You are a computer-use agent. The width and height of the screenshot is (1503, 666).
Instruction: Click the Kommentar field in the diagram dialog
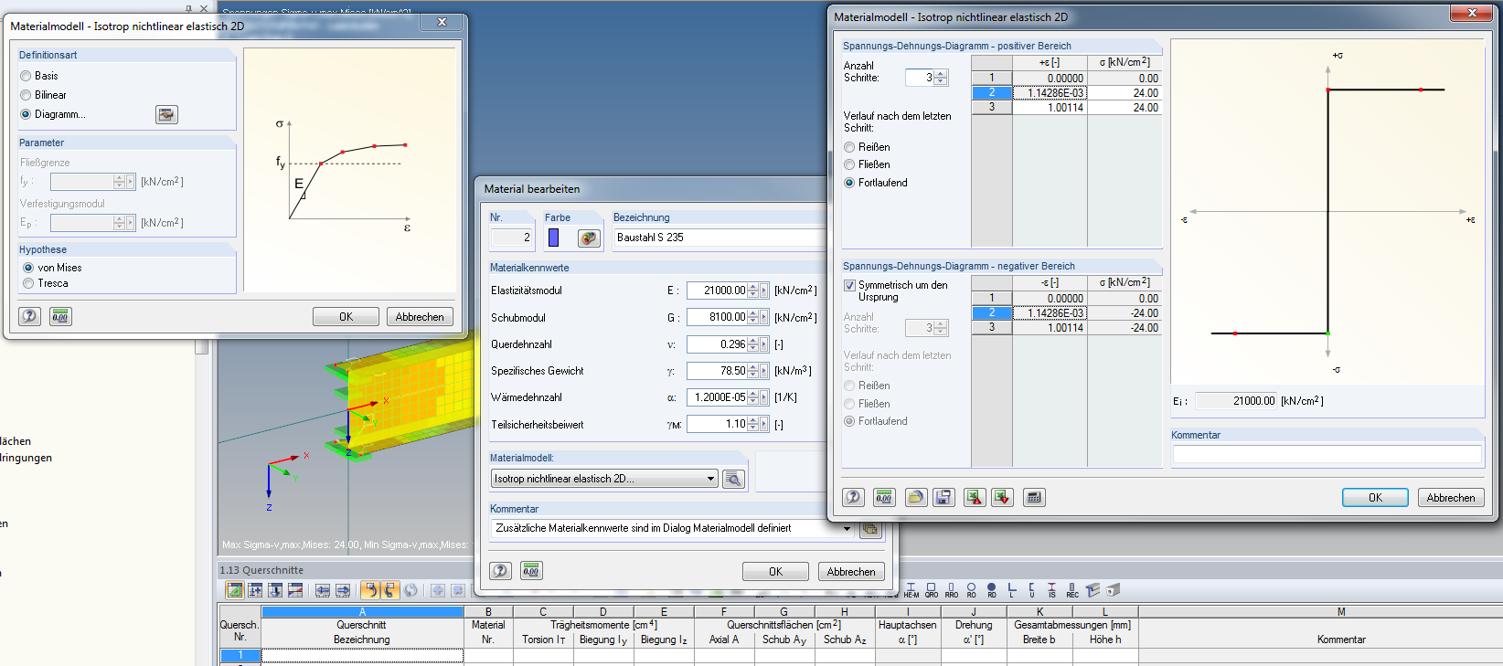click(1327, 454)
